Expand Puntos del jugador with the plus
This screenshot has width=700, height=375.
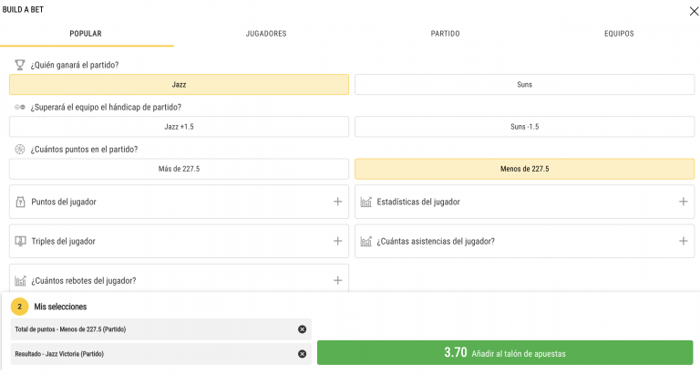338,202
